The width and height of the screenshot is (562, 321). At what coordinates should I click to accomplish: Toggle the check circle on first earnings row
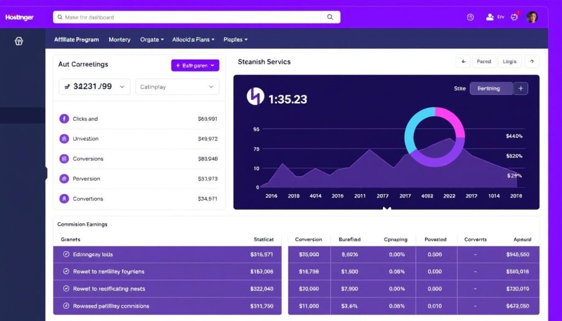coord(66,255)
